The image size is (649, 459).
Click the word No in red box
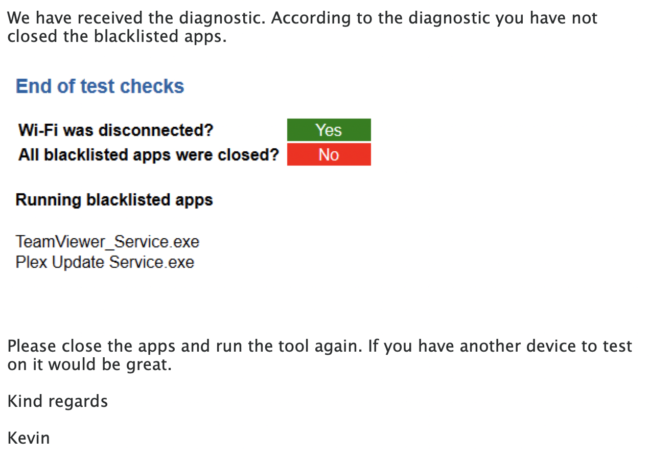[329, 154]
